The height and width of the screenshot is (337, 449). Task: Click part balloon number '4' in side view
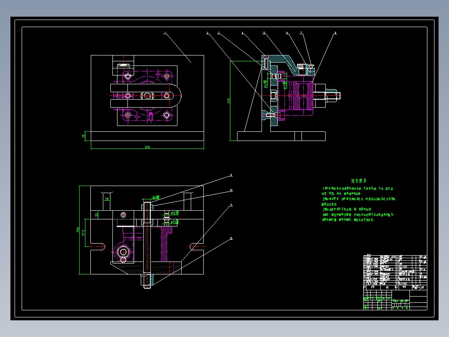(x=242, y=33)
